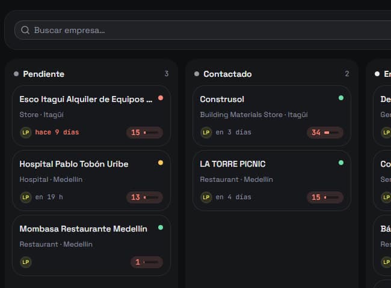Image resolution: width=391 pixels, height=288 pixels.
Task: Click 'en 4 días' due label
Action: [233, 197]
